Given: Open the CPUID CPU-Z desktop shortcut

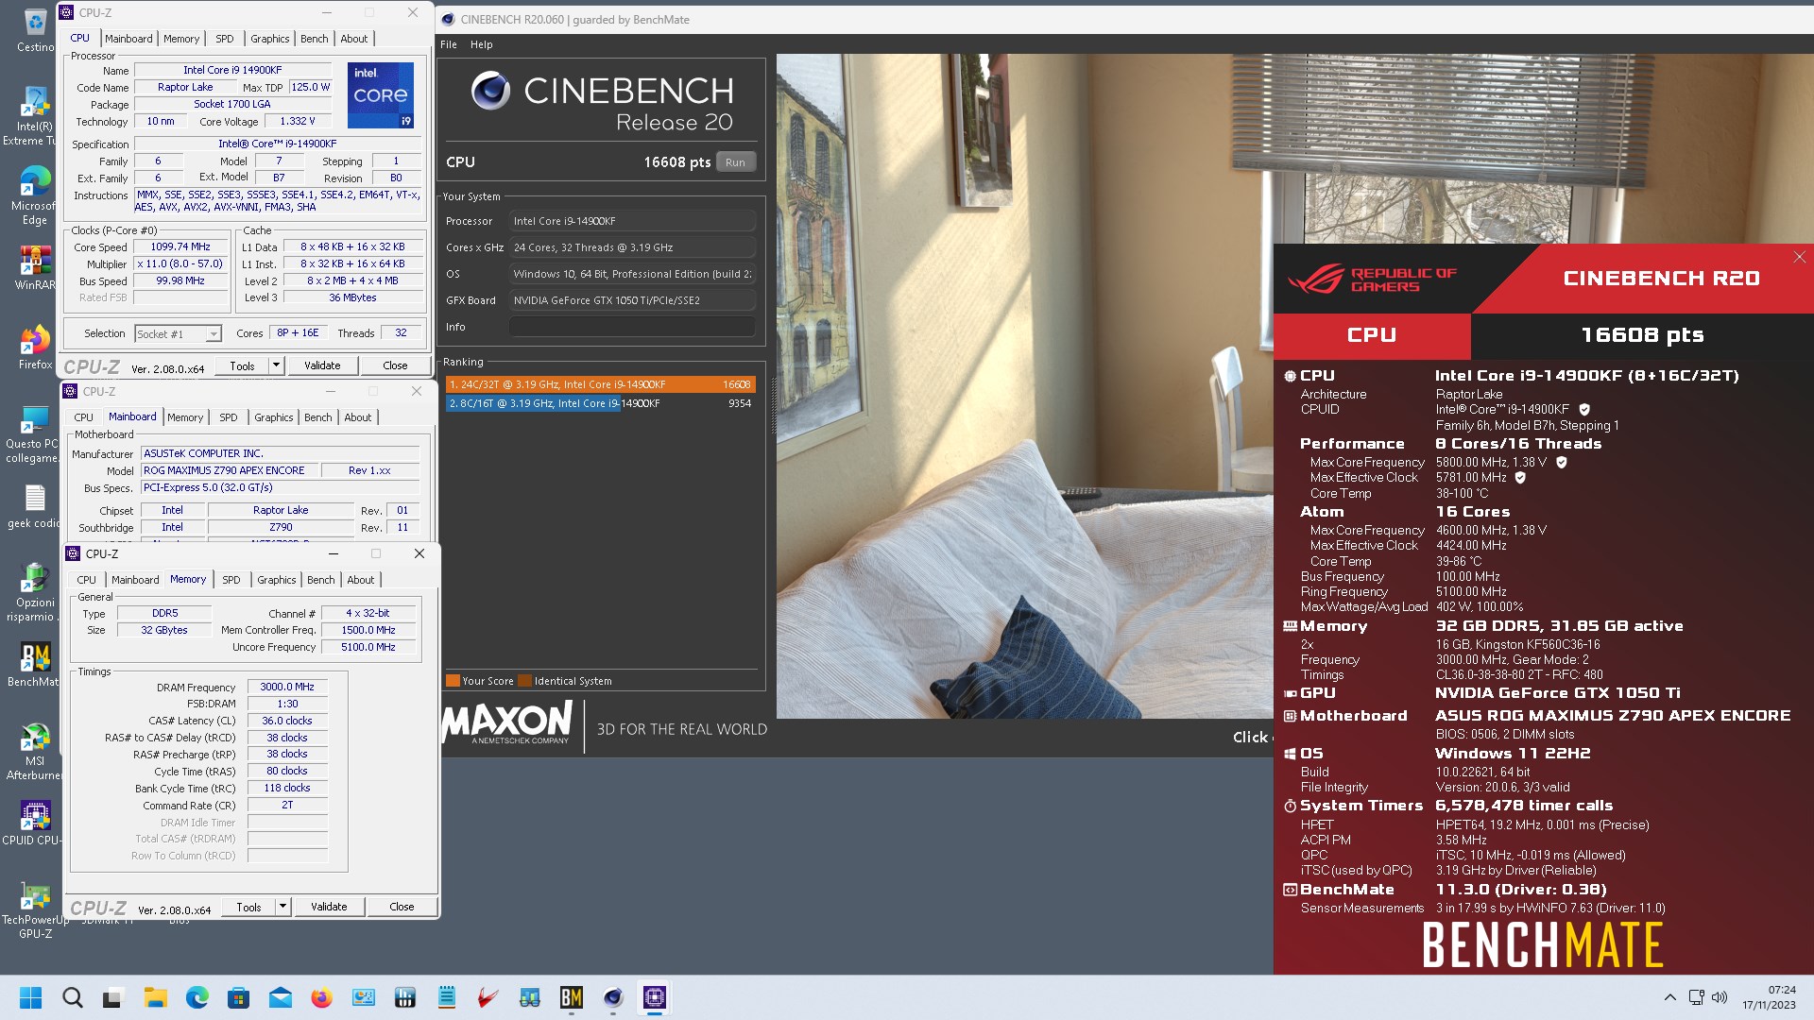Looking at the screenshot, I should [33, 824].
